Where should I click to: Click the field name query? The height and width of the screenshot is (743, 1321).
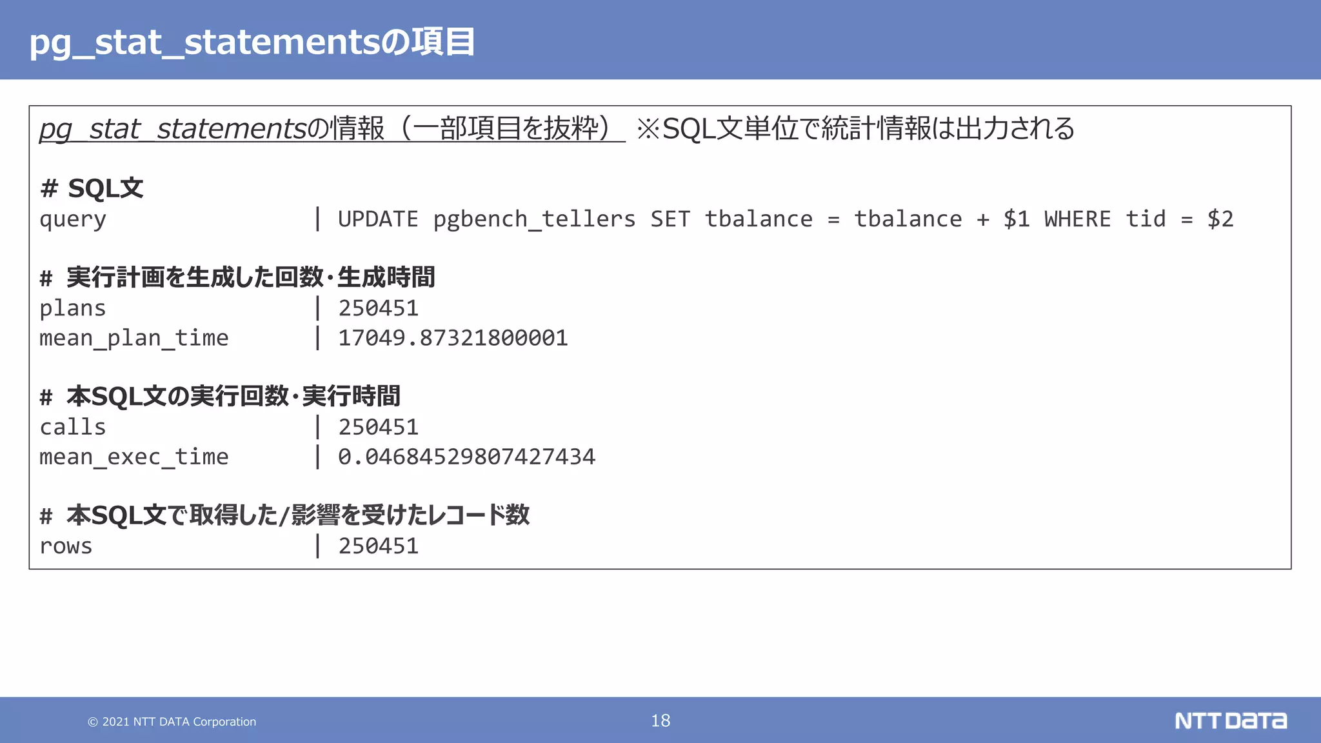coord(73,219)
